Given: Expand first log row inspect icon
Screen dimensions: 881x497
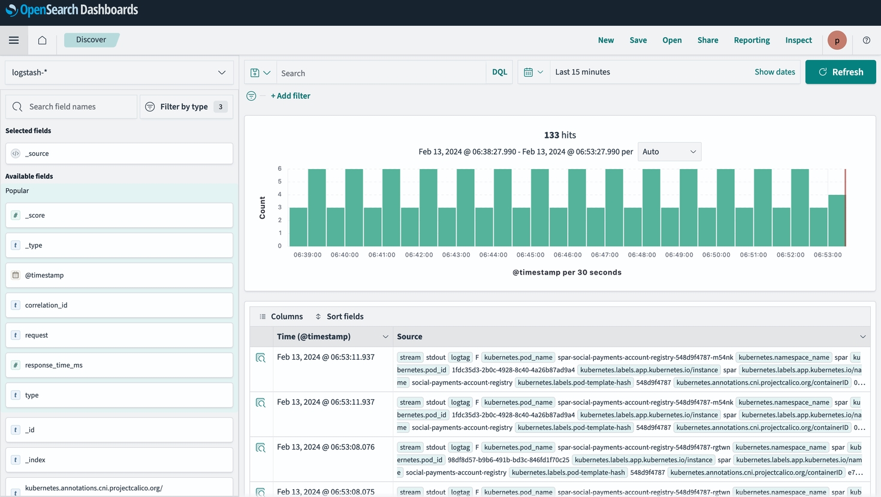Looking at the screenshot, I should (x=261, y=358).
